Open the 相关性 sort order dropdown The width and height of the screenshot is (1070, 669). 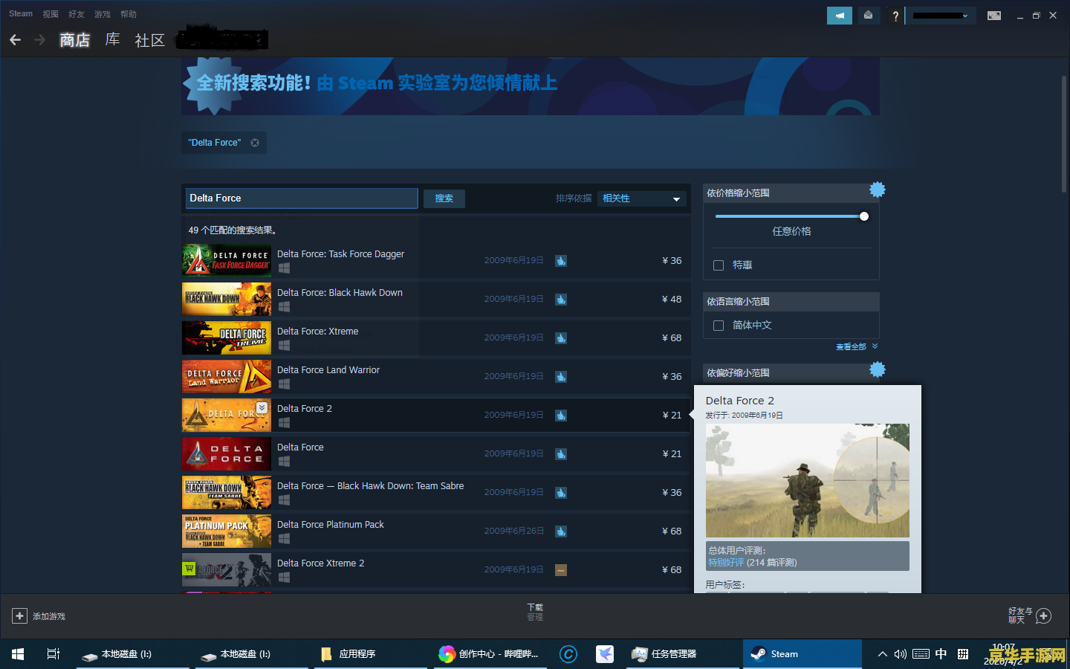pos(642,198)
